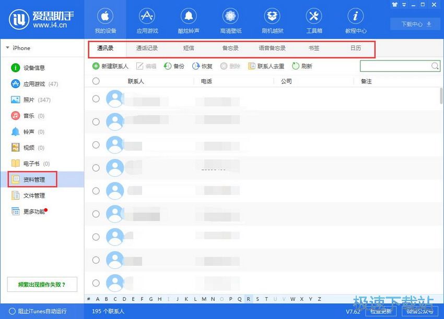The image size is (444, 319).
Task: Click the 删除 toolbar button
Action: pos(230,66)
